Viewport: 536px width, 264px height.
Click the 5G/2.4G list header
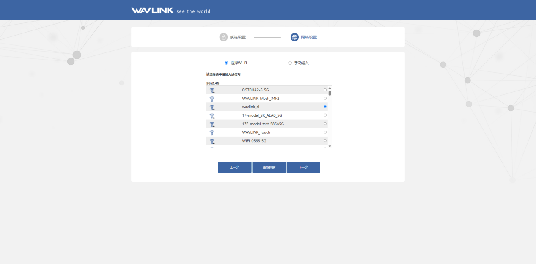coord(213,83)
